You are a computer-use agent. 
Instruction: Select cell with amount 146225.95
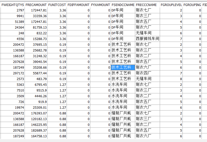tap(36, 125)
